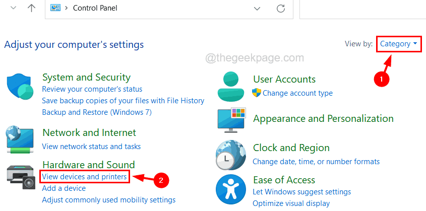This screenshot has height=211, width=426.
Task: Open Change account type link
Action: click(x=297, y=93)
